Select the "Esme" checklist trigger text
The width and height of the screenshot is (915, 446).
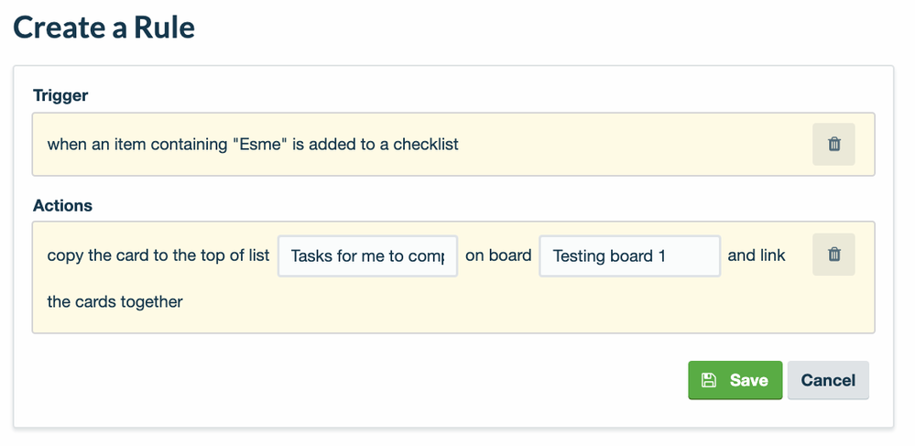click(x=252, y=144)
